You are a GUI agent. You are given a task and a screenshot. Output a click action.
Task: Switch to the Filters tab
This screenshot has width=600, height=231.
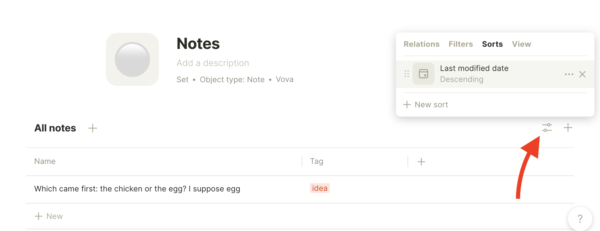point(460,44)
